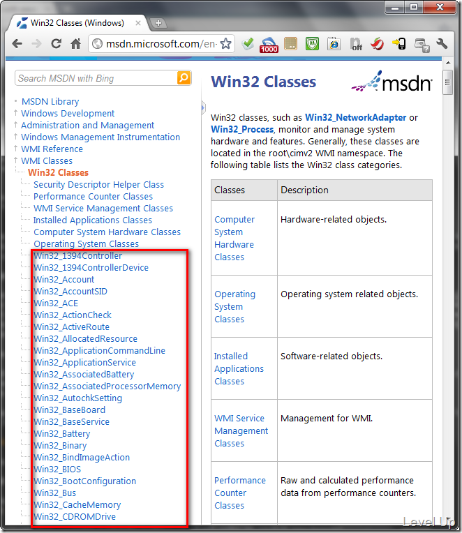Image resolution: width=462 pixels, height=533 pixels.
Task: Open Win32_BaseBoard class page
Action: pyautogui.click(x=69, y=410)
